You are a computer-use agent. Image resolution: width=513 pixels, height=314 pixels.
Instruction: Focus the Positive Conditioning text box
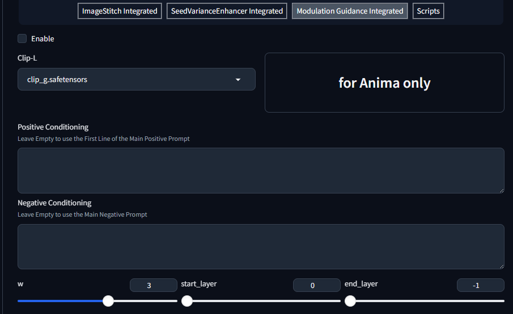(261, 170)
